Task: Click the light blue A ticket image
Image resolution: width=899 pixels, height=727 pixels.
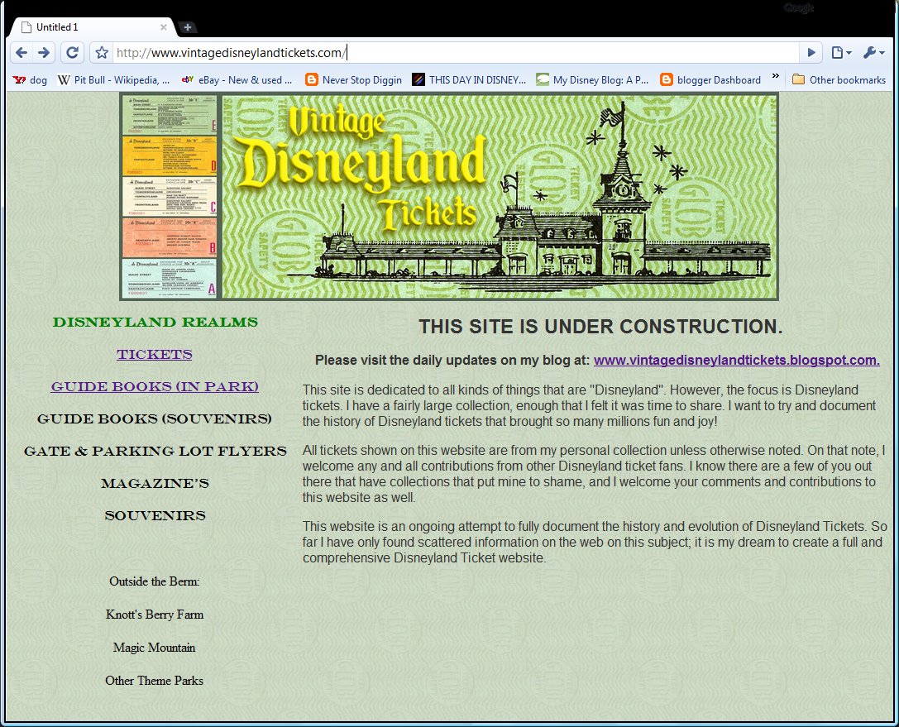Action: 170,278
